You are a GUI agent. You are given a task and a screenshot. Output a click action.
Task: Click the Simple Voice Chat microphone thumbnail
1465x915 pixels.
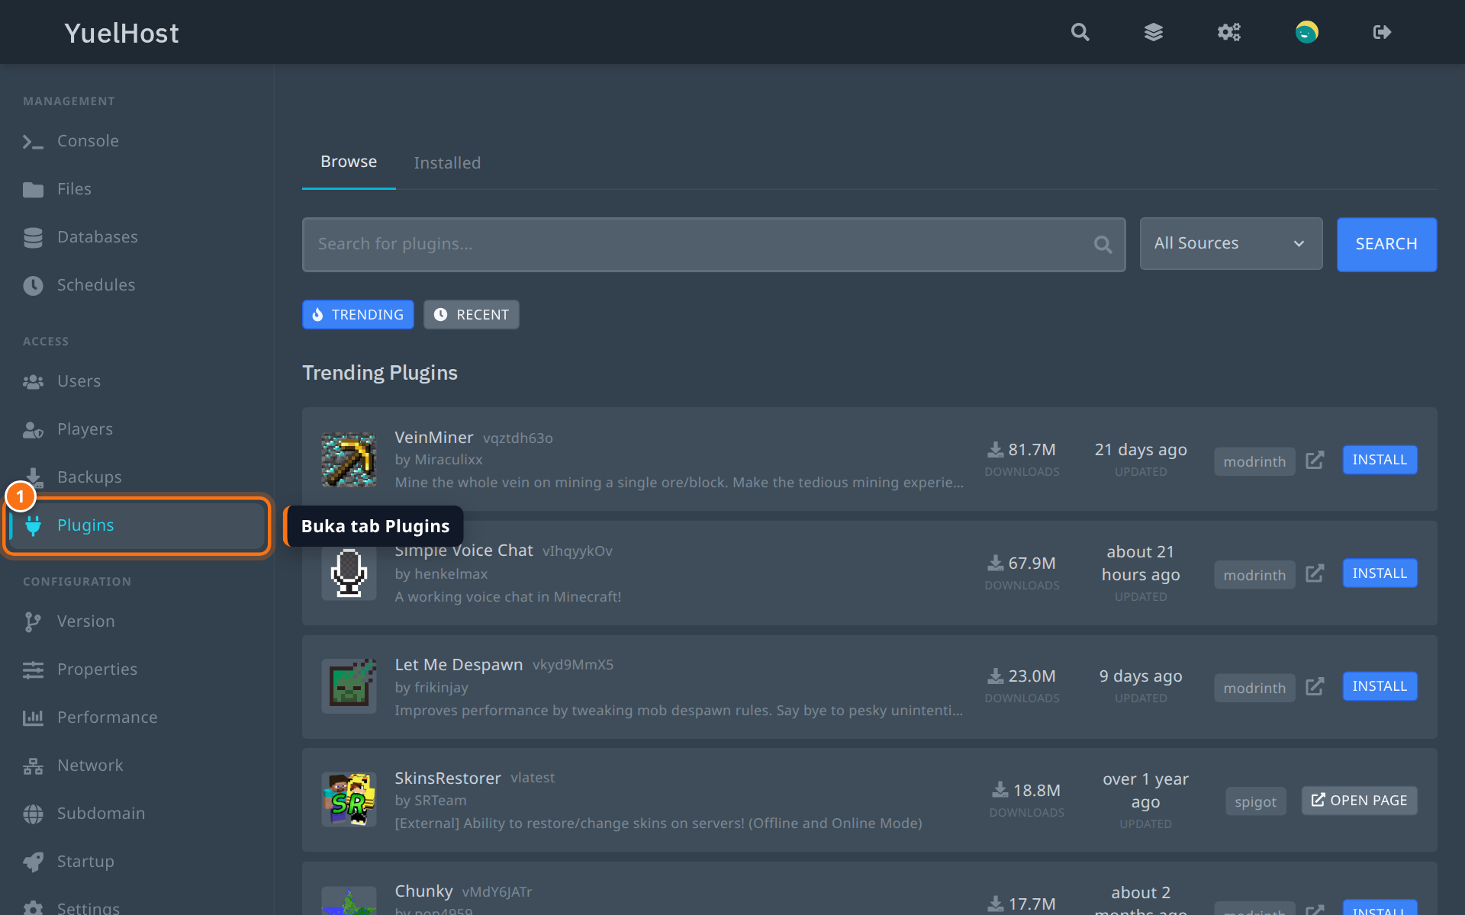(349, 573)
